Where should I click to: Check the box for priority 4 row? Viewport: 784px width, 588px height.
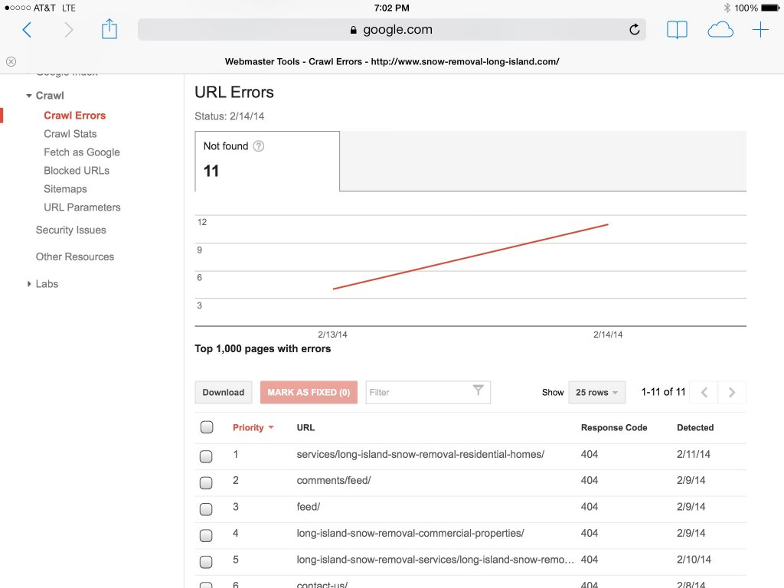[x=206, y=535]
